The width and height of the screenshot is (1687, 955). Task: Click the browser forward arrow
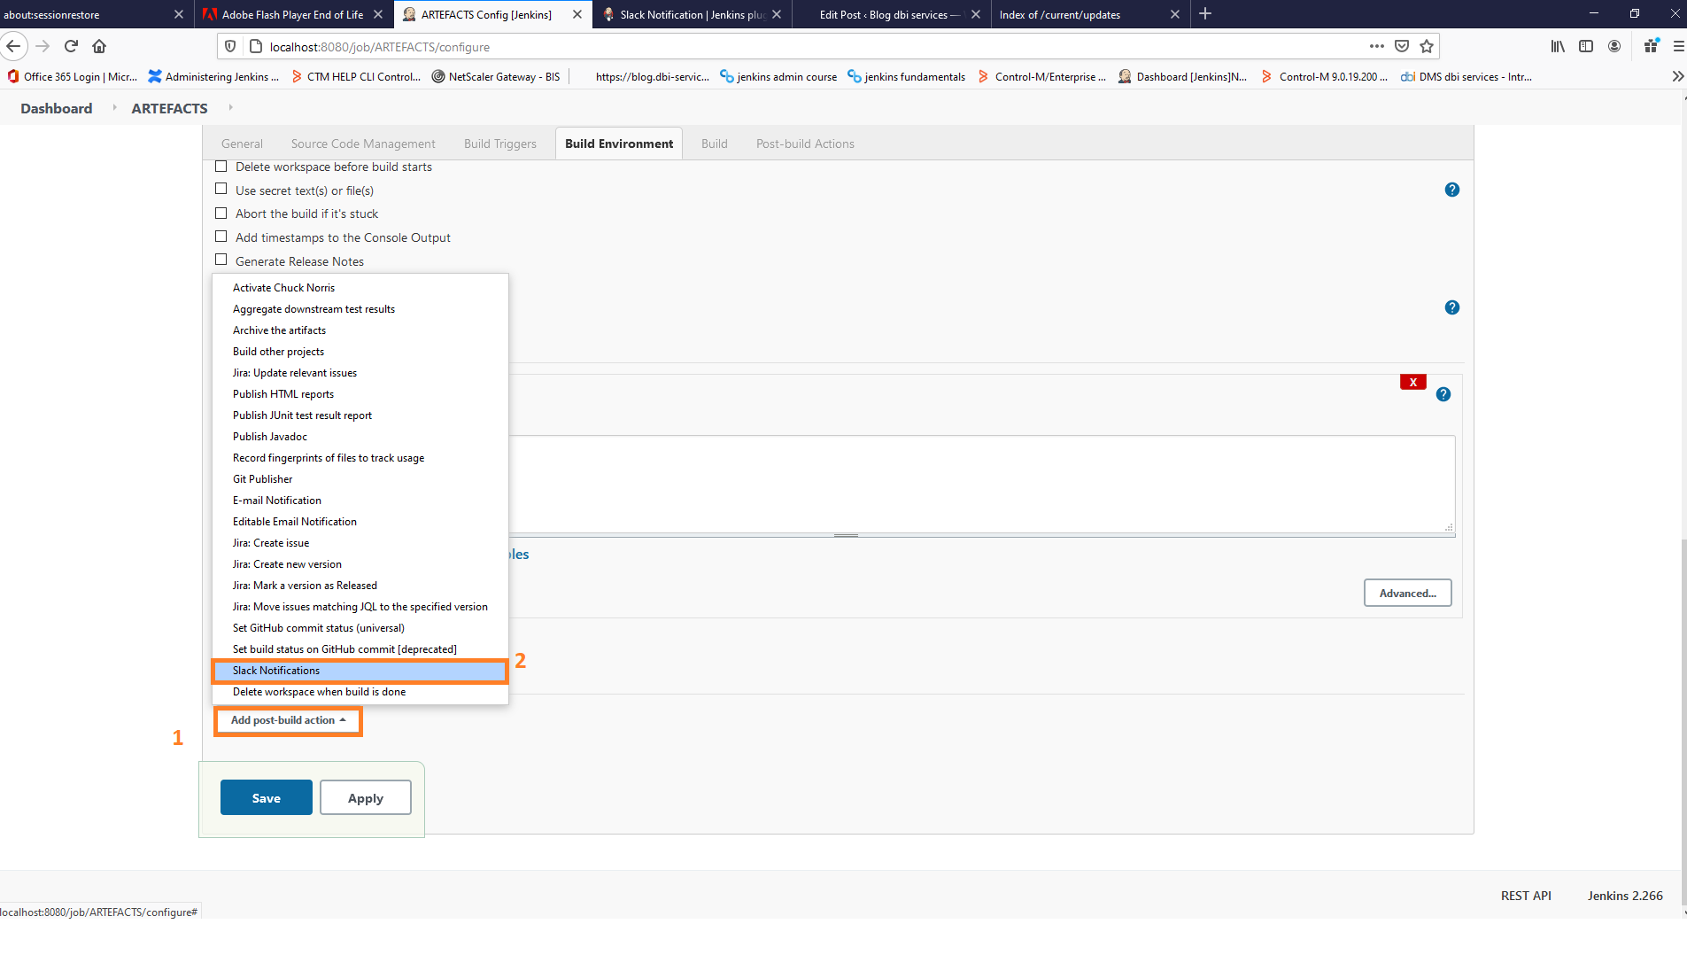coord(43,46)
